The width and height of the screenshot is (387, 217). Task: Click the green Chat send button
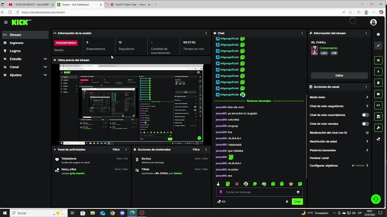click(x=297, y=202)
